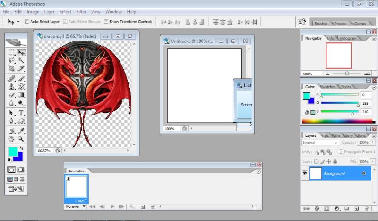The height and width of the screenshot is (221, 378).
Task: Click the Edit in Photoshop jump icon
Action: [16, 189]
